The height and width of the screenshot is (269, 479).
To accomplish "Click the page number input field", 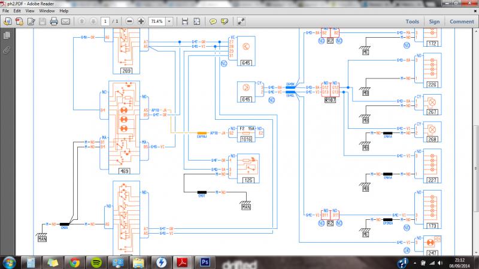I will pos(105,22).
